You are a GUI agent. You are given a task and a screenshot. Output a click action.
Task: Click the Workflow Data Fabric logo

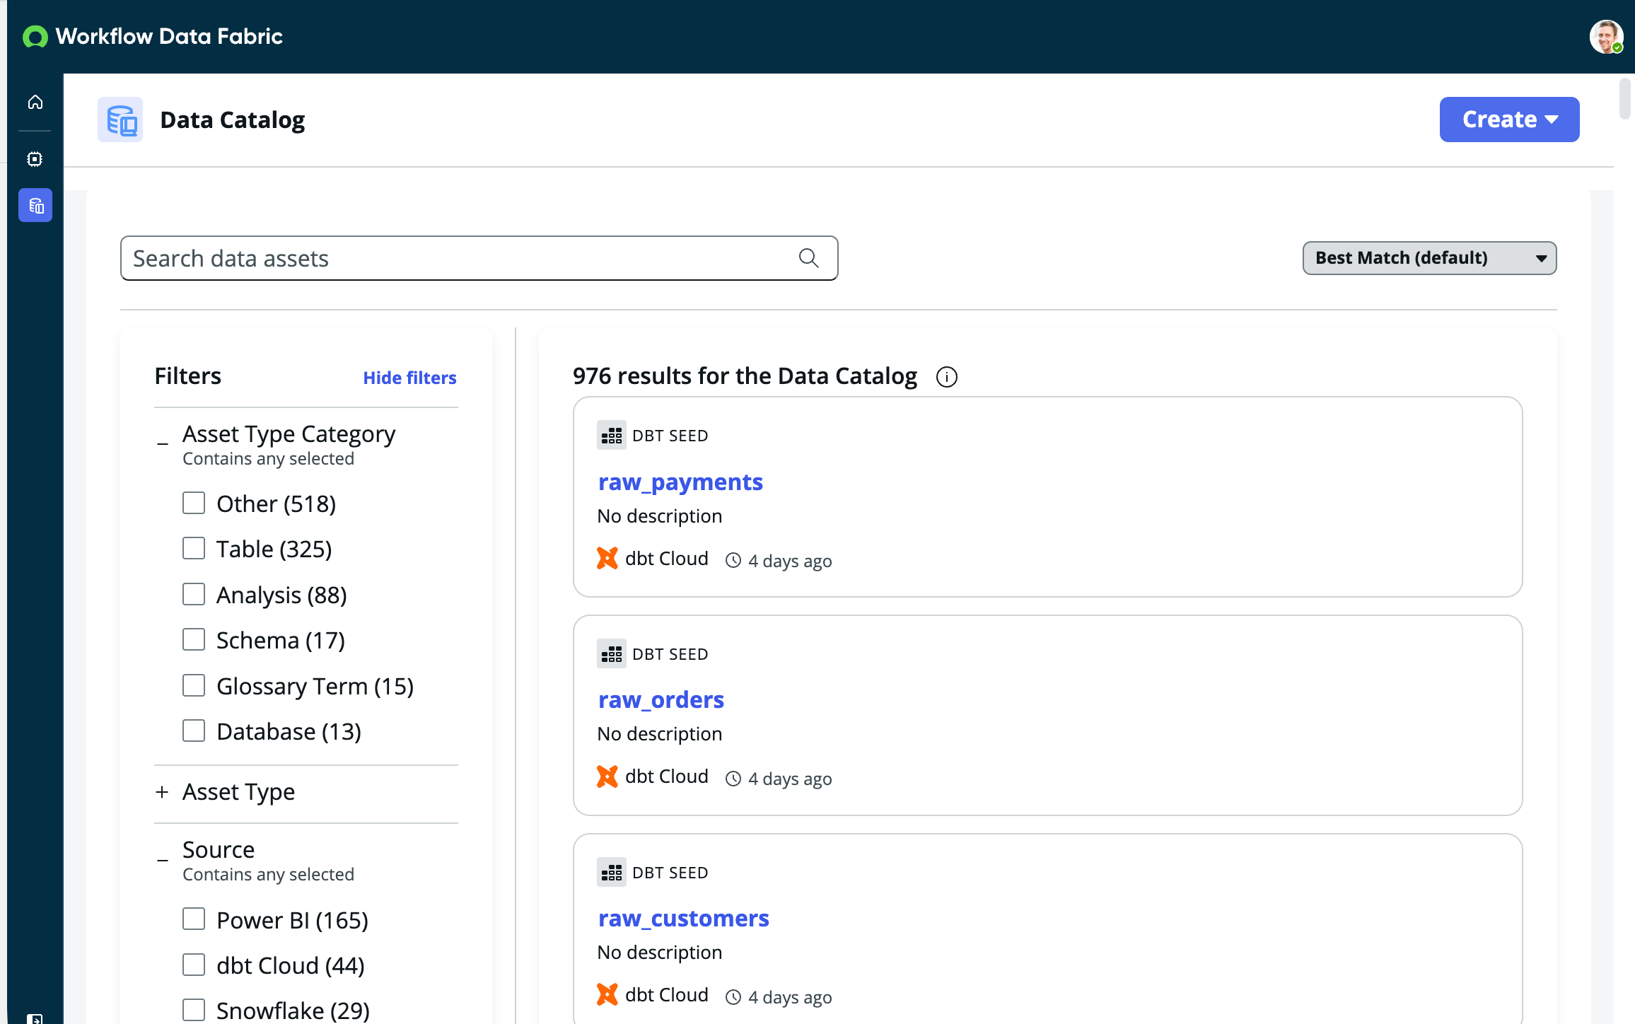click(x=153, y=36)
